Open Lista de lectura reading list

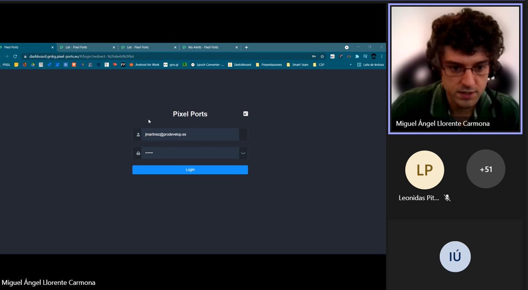370,65
